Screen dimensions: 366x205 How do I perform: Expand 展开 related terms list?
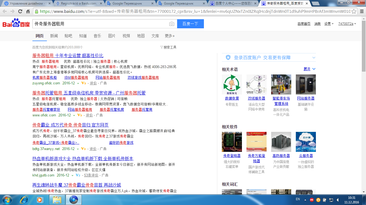pos(309,69)
